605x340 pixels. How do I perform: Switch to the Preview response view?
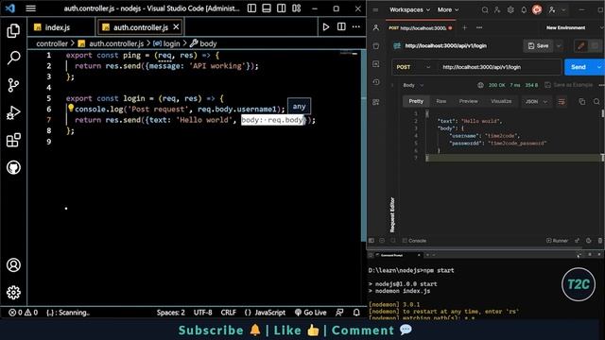pyautogui.click(x=469, y=101)
